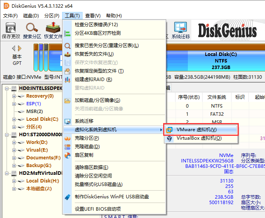Expand the Local Disk(C:) tree node

(x=14, y=119)
